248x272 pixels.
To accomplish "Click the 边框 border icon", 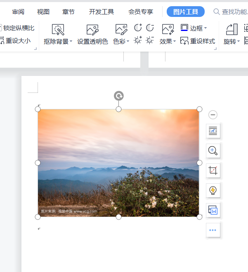I will pos(184,28).
